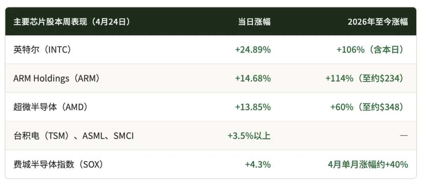Select 台积电（TSM）、ASML、SMCI row label
Image resolution: width=429 pixels, height=189 pixels.
pos(73,136)
